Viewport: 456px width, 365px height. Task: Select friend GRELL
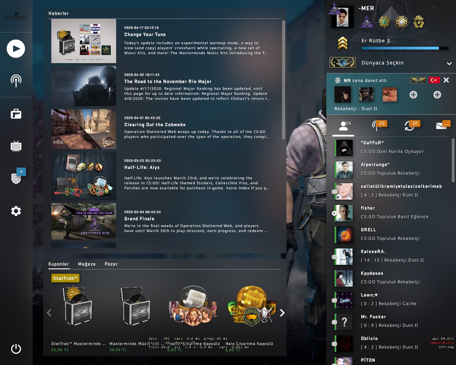pos(392,235)
